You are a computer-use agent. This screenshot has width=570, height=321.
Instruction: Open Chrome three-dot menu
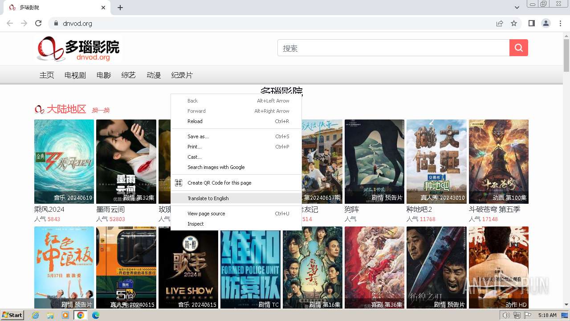click(x=560, y=23)
